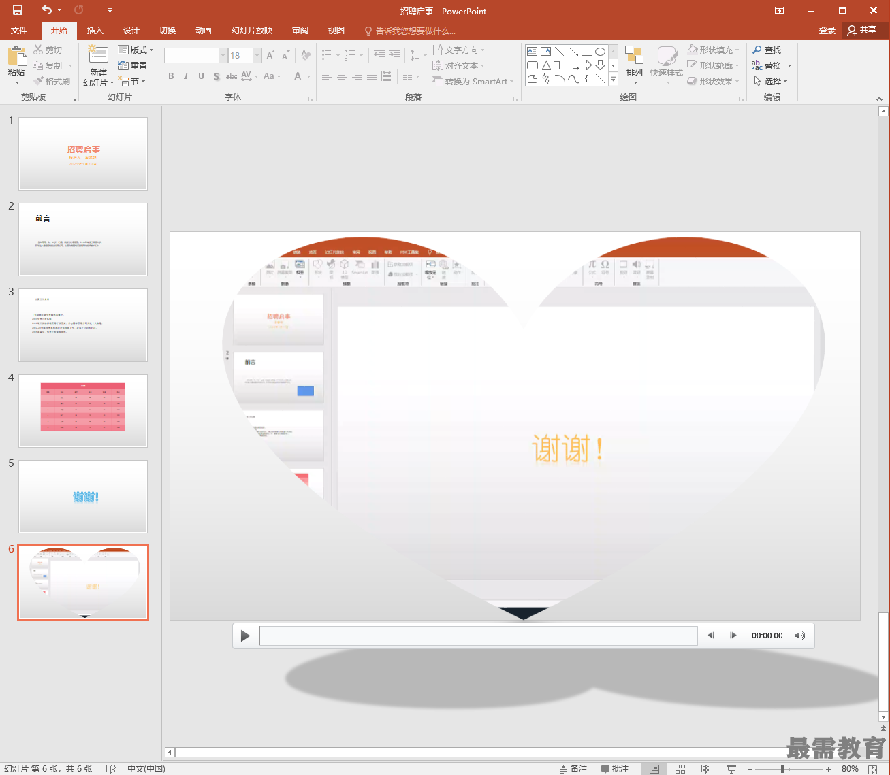Viewport: 890px width, 775px height.
Task: Open the 文字方向 dropdown
Action: tap(458, 50)
